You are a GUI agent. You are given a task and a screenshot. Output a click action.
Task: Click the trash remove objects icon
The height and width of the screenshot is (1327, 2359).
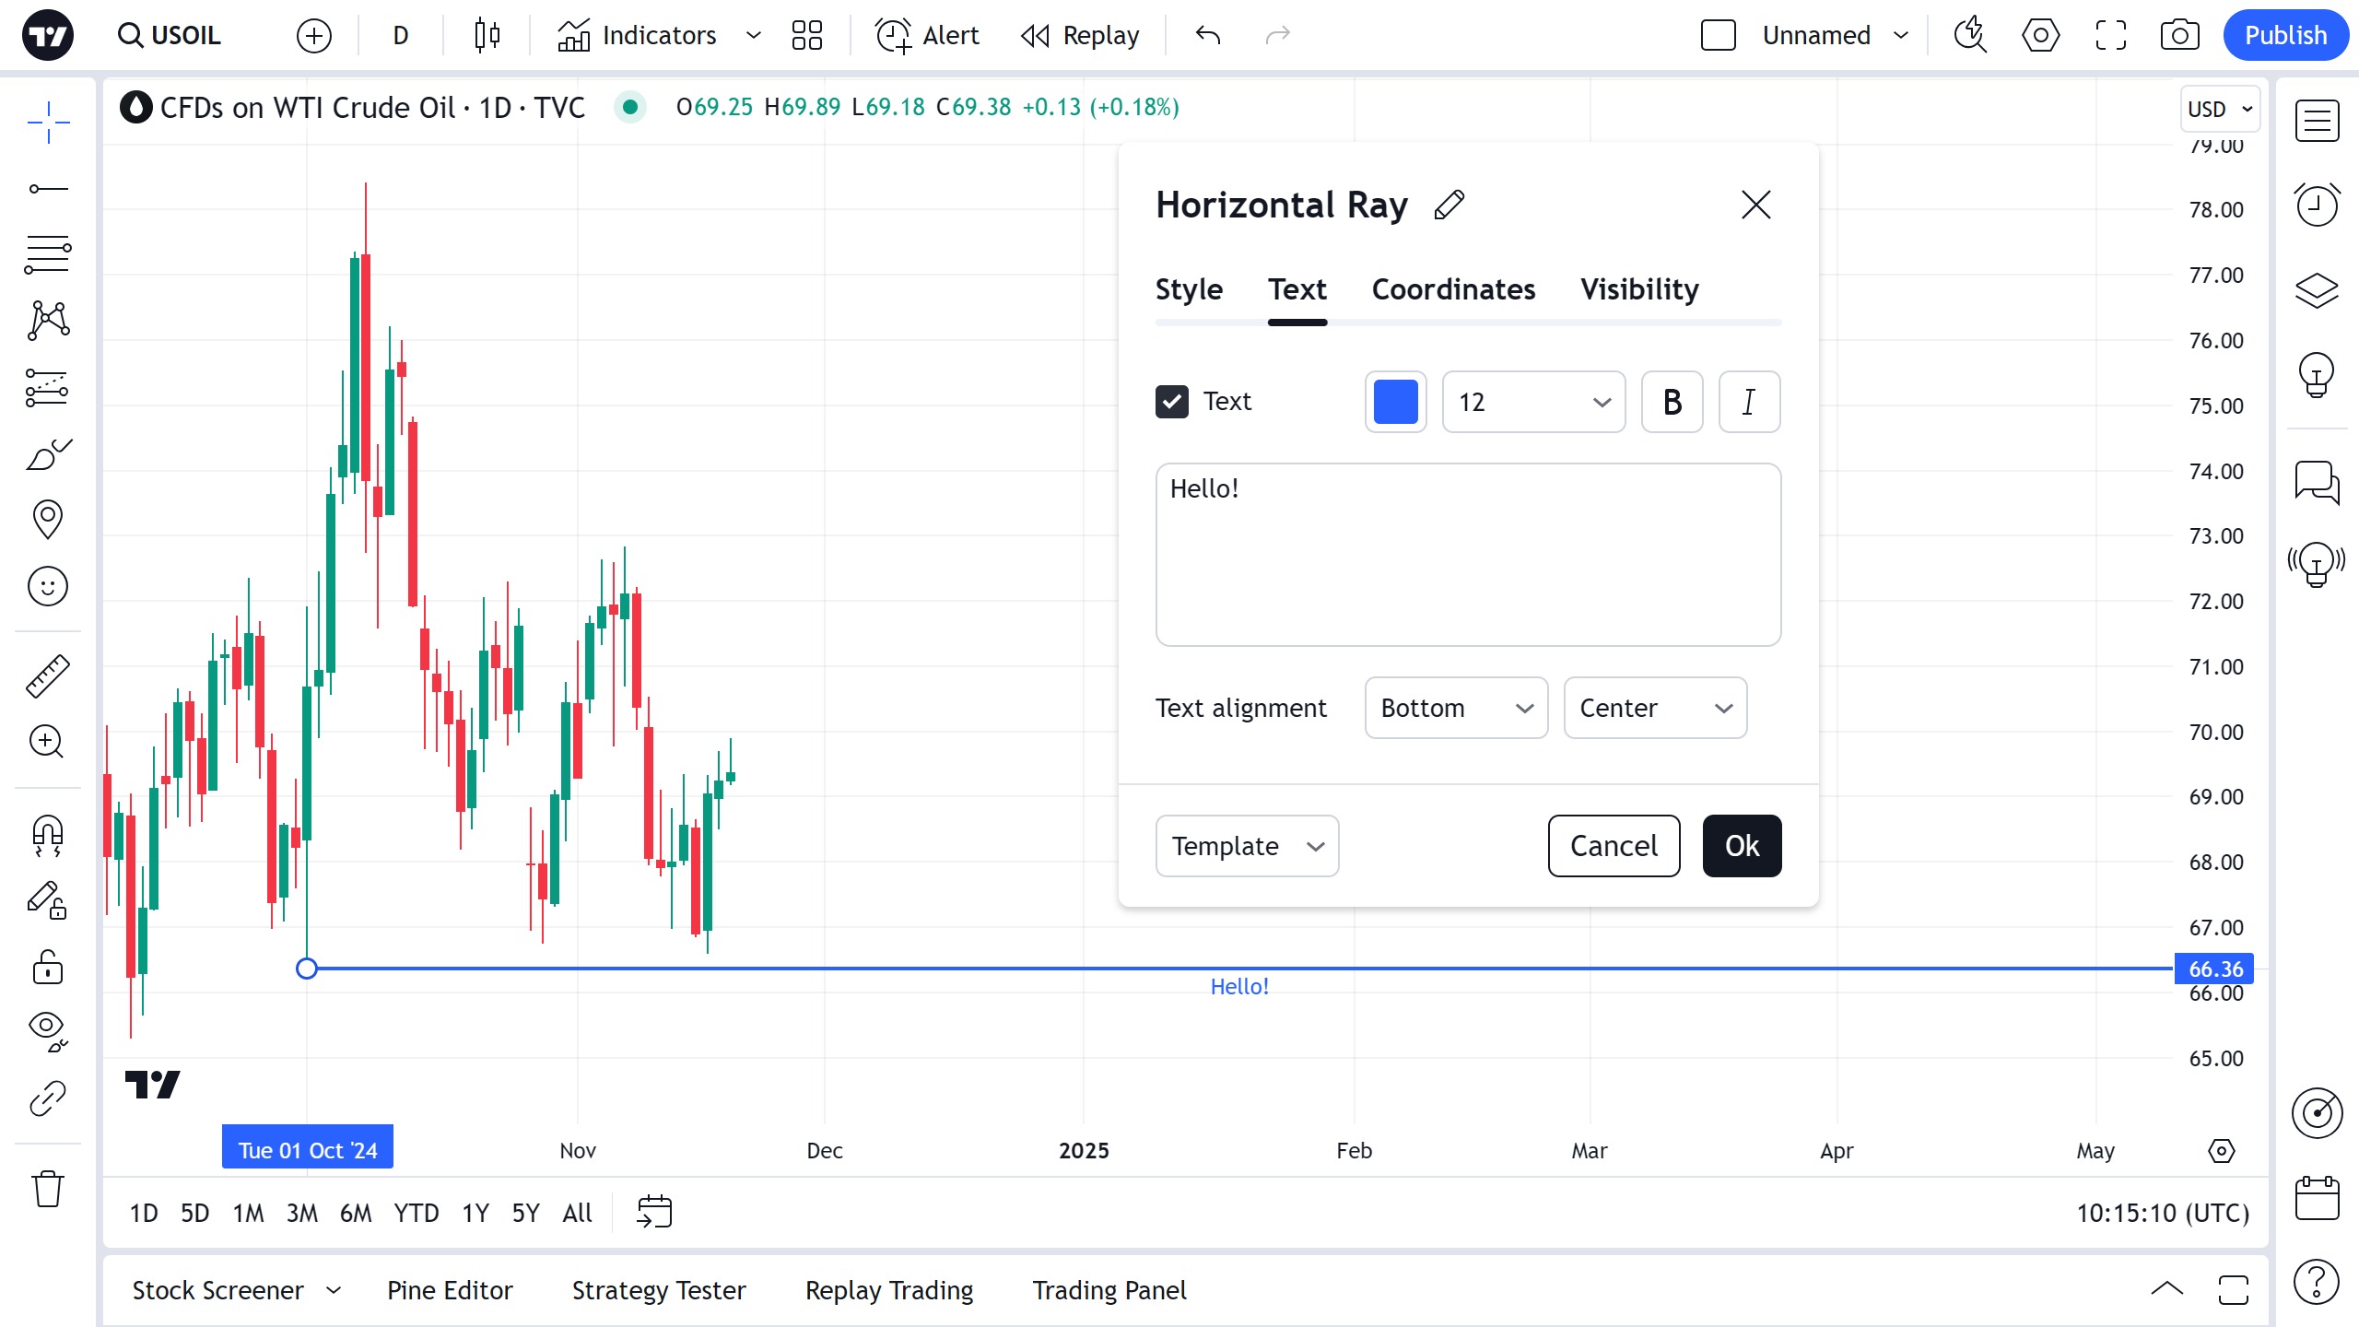pos(47,1189)
